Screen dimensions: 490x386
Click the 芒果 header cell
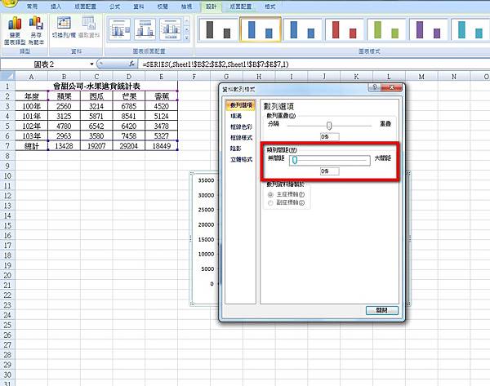129,96
